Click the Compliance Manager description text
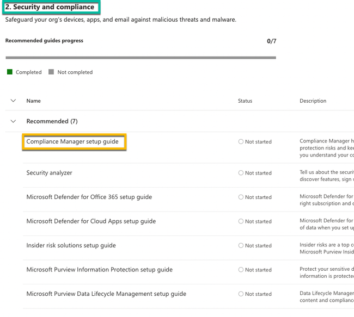The height and width of the screenshot is (317, 354). (327, 148)
